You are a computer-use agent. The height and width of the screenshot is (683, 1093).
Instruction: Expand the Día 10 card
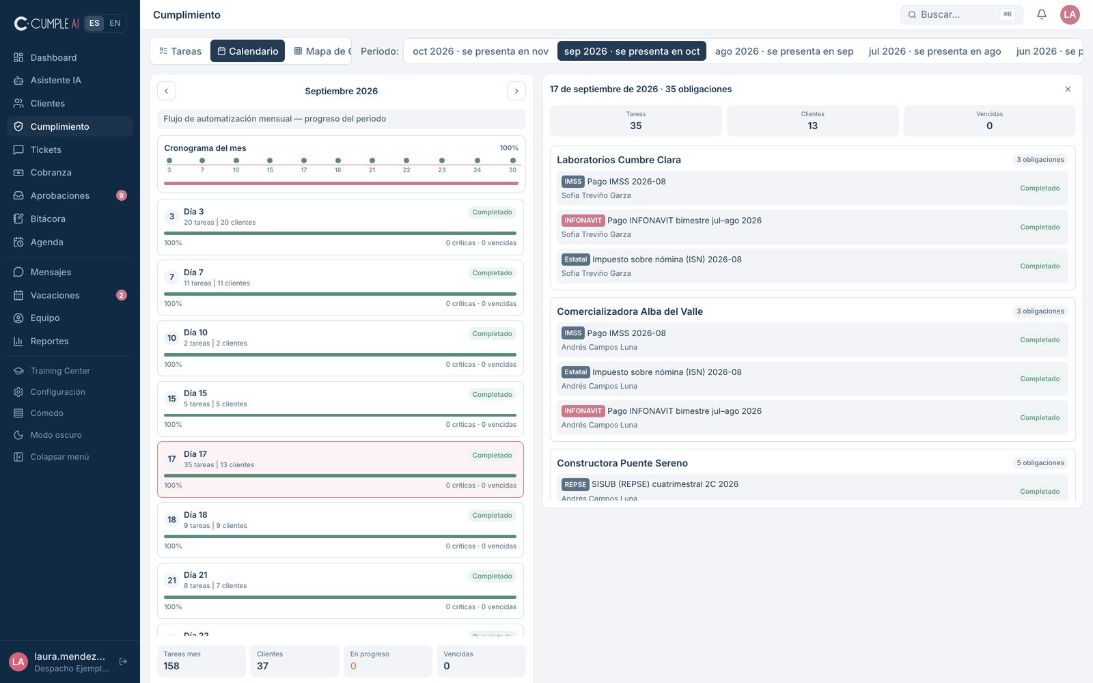coord(340,348)
